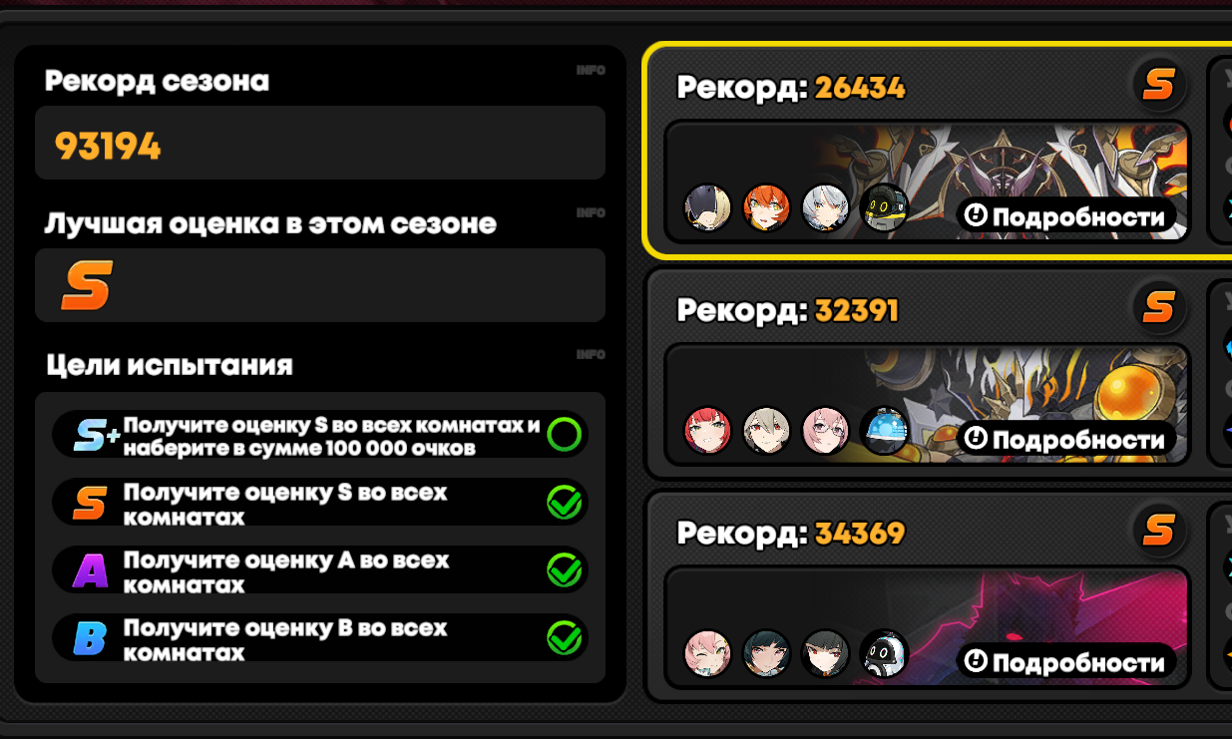
Task: Open Подробности for record 32391
Action: 1066,439
